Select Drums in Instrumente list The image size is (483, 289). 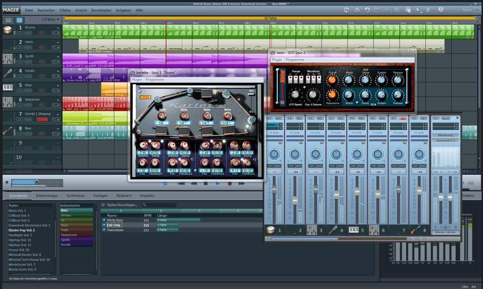pyautogui.click(x=77, y=215)
